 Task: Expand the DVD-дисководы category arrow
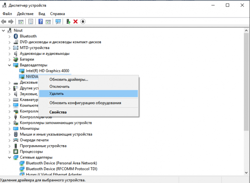coord(10,42)
